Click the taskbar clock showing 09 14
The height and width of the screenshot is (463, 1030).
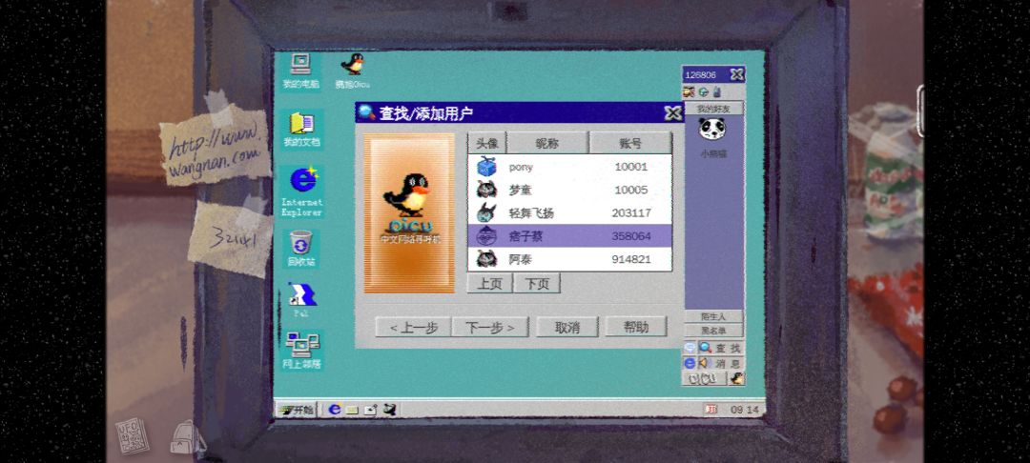point(744,410)
